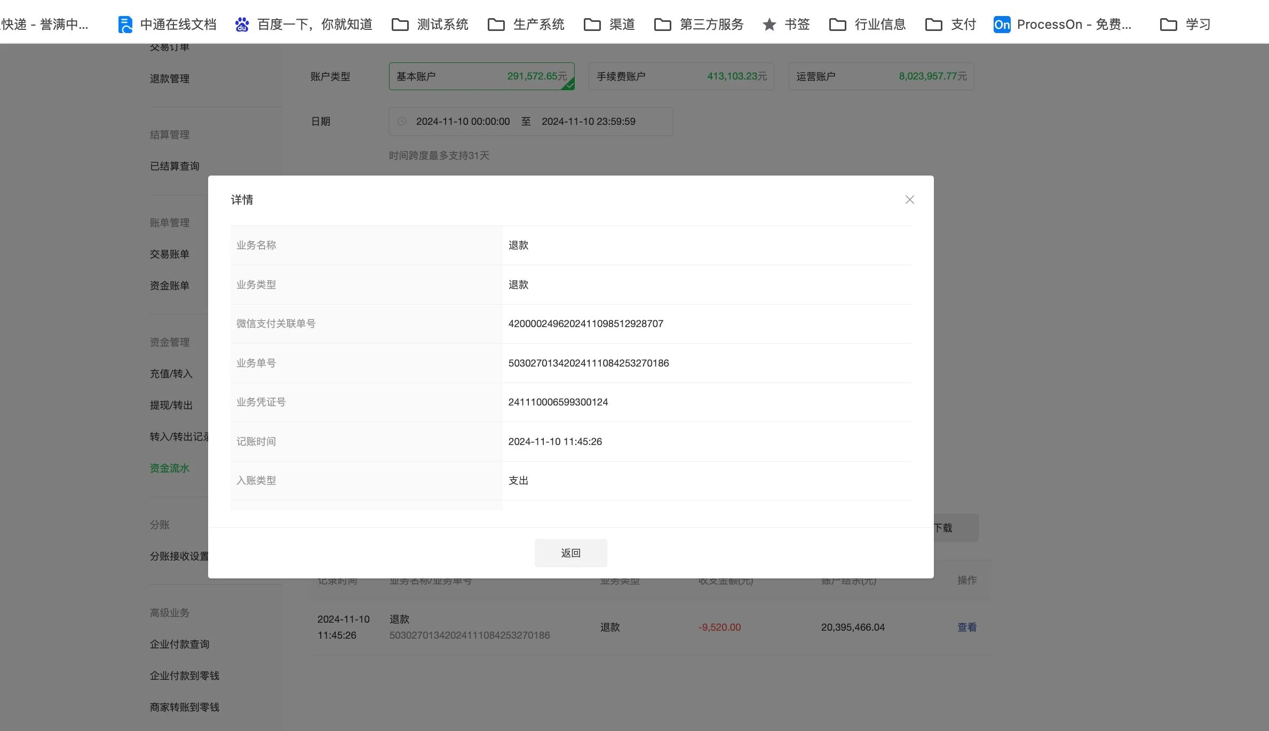Open the ProcessOn bookmark
This screenshot has height=731, width=1269.
[1062, 25]
